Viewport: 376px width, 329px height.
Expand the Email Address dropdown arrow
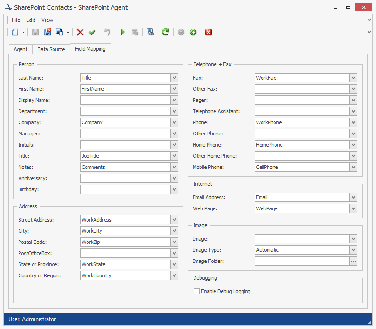353,197
